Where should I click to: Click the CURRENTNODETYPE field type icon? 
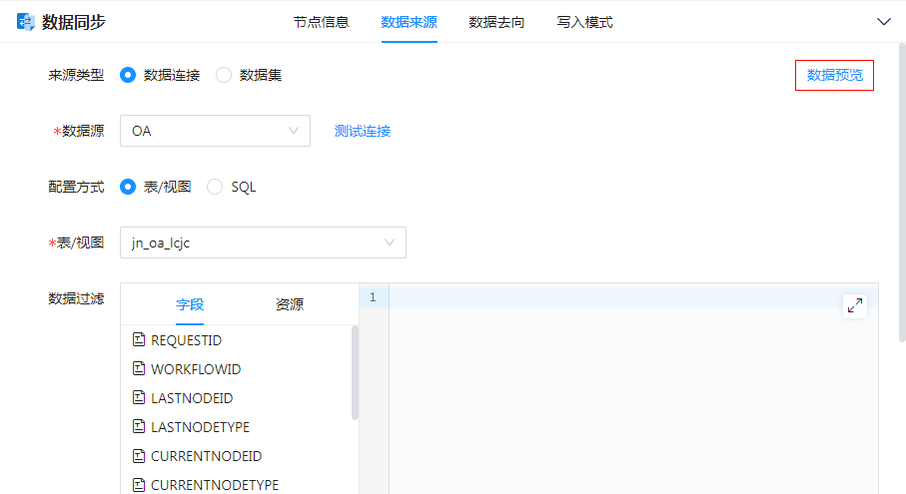point(139,485)
